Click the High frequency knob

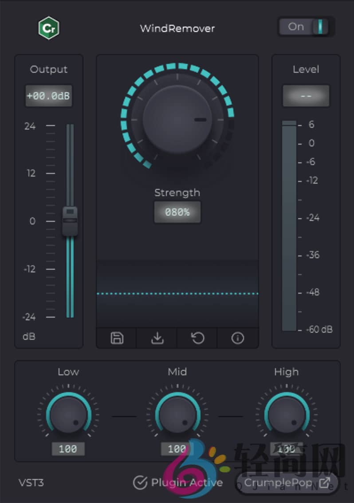[286, 416]
